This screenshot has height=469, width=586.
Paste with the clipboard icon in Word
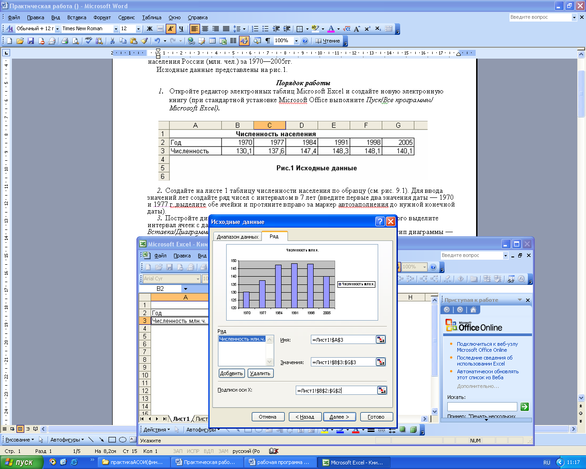coord(134,41)
